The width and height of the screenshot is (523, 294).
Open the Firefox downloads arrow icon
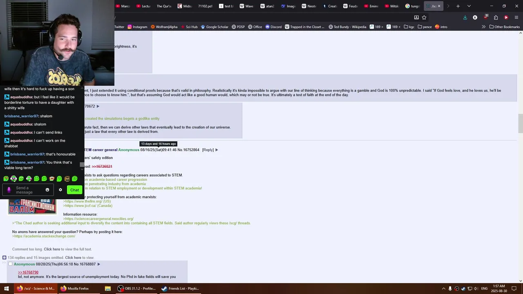[x=465, y=17]
